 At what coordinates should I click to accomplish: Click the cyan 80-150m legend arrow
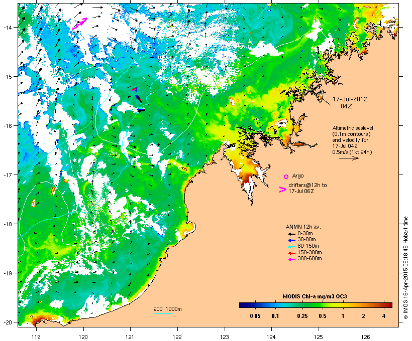point(291,247)
